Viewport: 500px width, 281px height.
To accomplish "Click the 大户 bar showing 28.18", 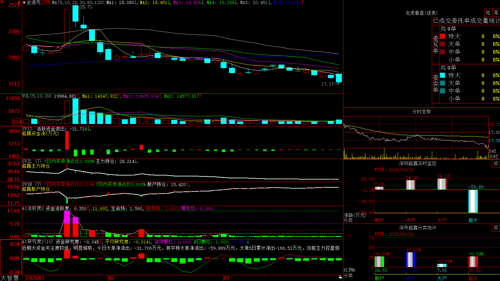I will [x=442, y=184].
